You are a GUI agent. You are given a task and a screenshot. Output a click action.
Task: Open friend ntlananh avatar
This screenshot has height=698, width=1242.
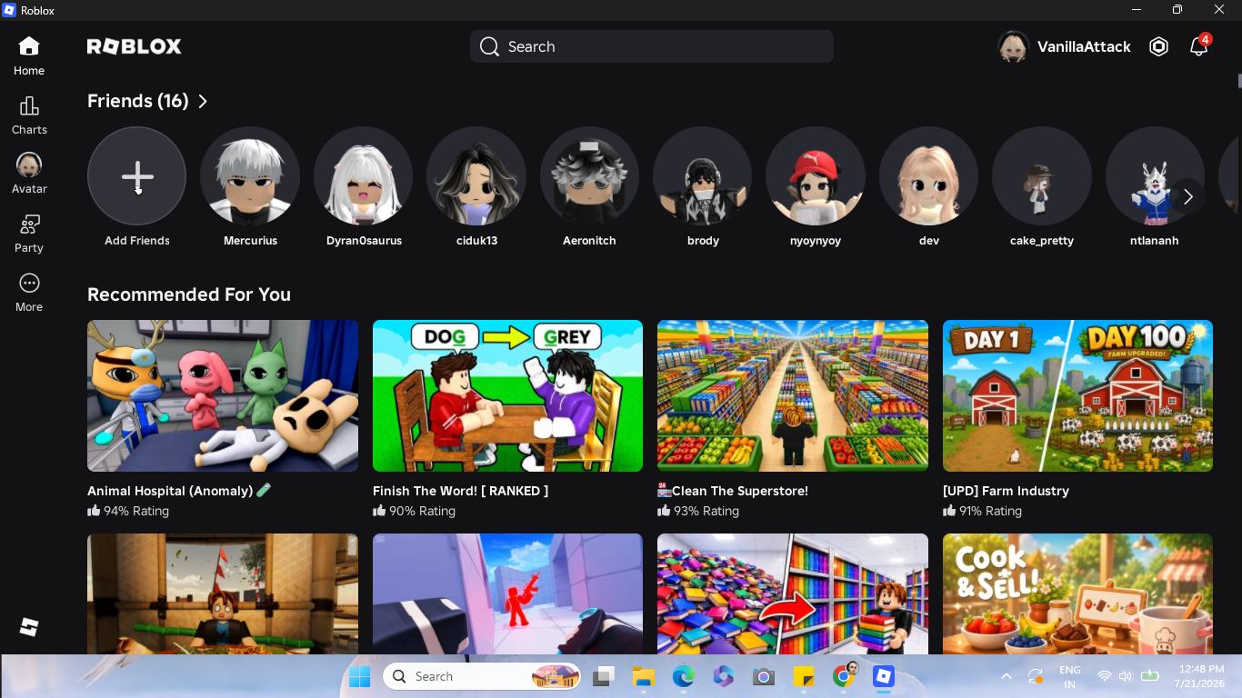[1155, 175]
